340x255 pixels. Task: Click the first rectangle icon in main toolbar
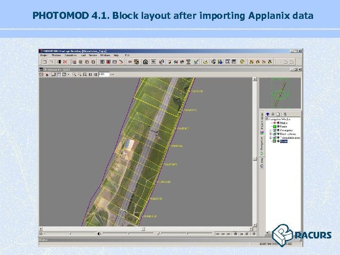coord(44,62)
